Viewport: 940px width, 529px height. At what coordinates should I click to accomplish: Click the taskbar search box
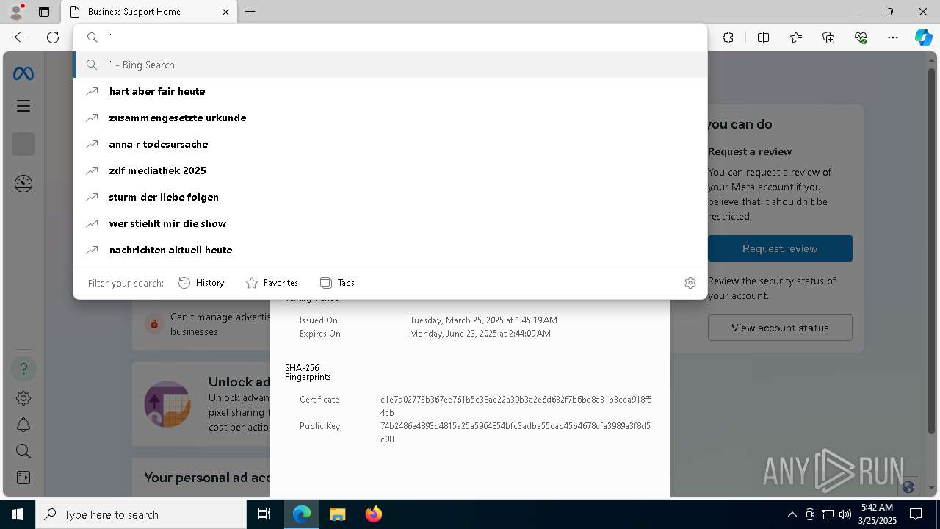(x=141, y=514)
